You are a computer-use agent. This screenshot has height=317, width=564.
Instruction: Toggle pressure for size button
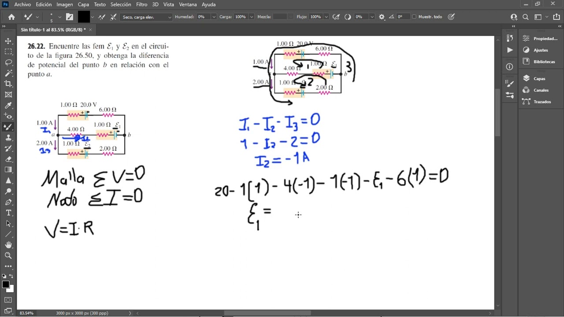(x=451, y=17)
